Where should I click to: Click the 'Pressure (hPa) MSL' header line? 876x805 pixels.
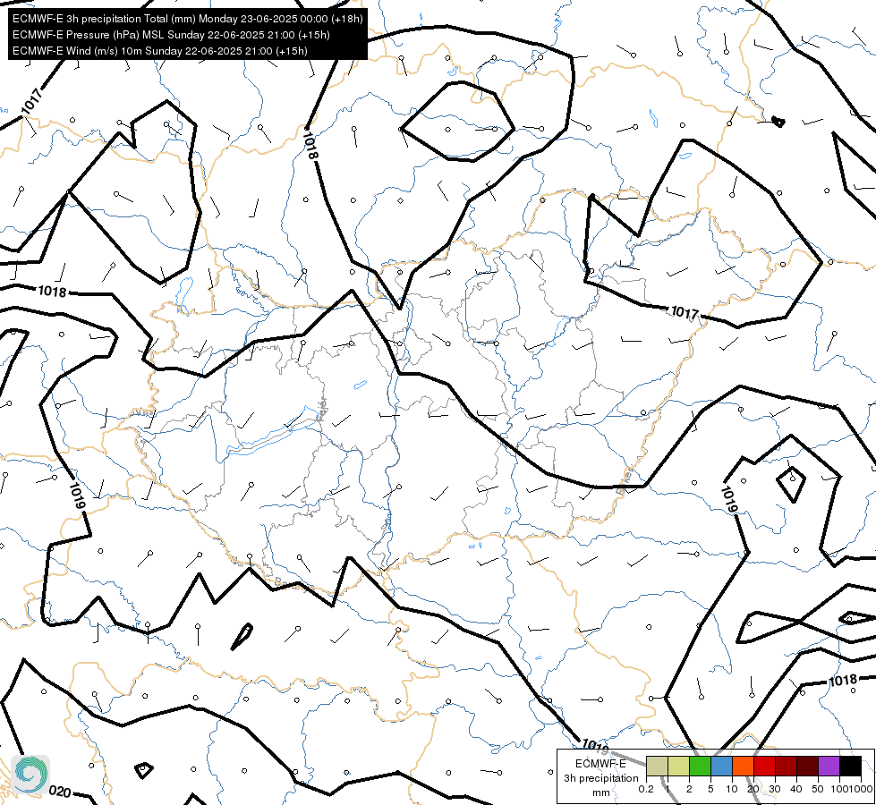click(171, 35)
